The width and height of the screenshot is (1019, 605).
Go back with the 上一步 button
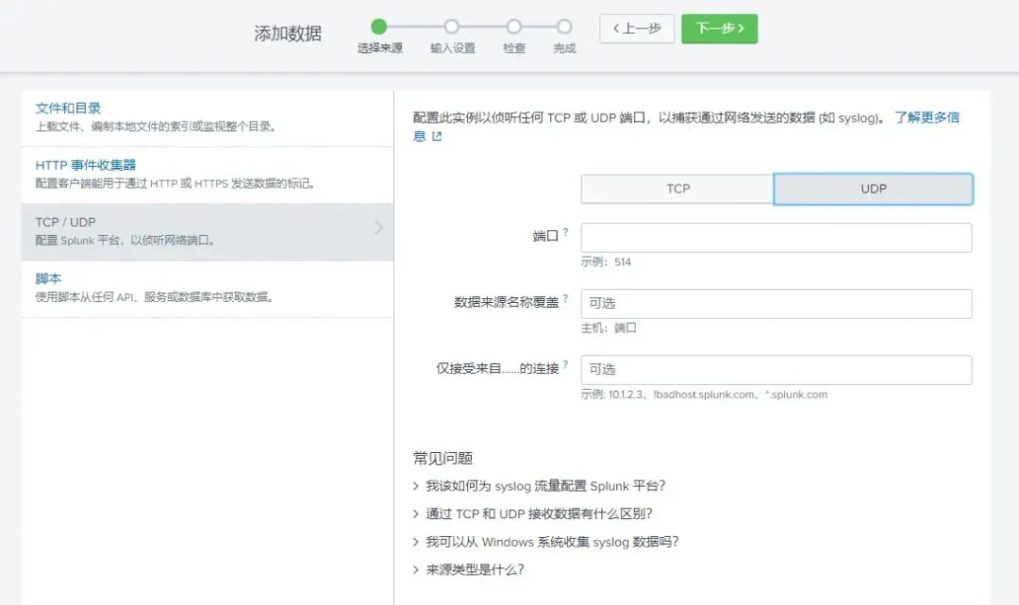tap(637, 28)
